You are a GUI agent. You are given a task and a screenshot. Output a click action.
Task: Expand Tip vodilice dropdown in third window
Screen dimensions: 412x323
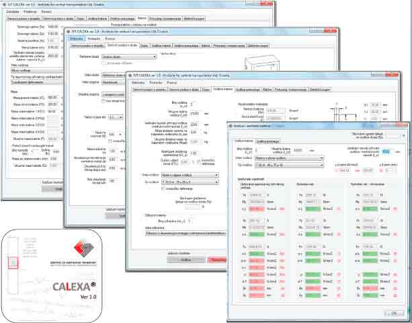[x=190, y=182]
